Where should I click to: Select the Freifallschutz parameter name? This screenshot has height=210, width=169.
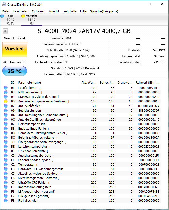(28, 201)
